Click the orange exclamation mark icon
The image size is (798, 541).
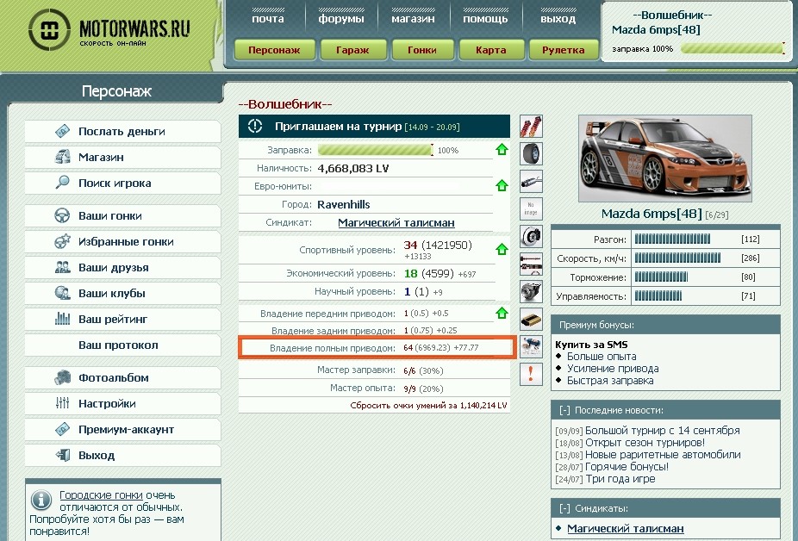pyautogui.click(x=531, y=374)
